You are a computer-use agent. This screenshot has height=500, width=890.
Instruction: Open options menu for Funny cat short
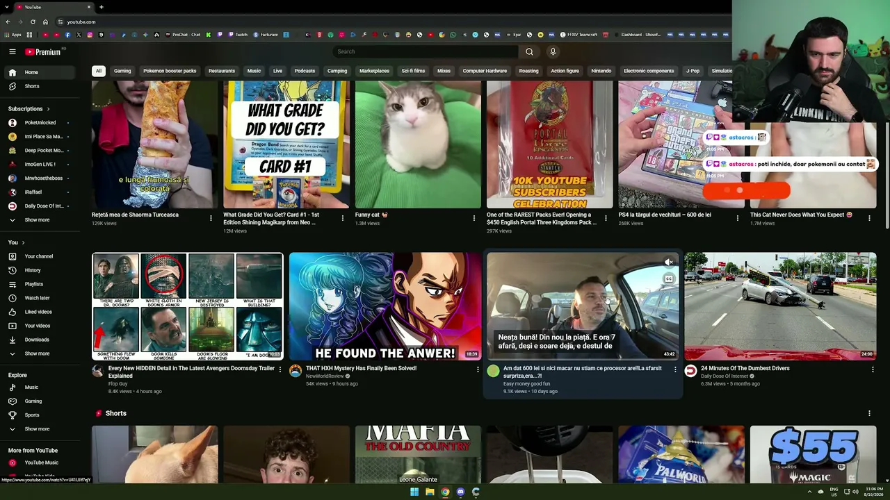pyautogui.click(x=474, y=218)
